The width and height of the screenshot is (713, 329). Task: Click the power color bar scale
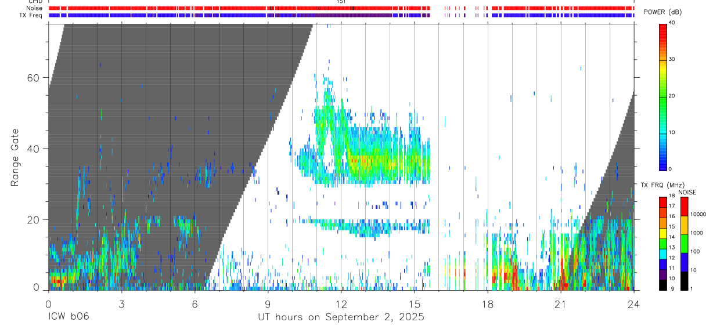(x=662, y=96)
